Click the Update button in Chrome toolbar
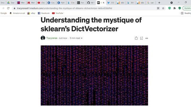 tap(187, 8)
